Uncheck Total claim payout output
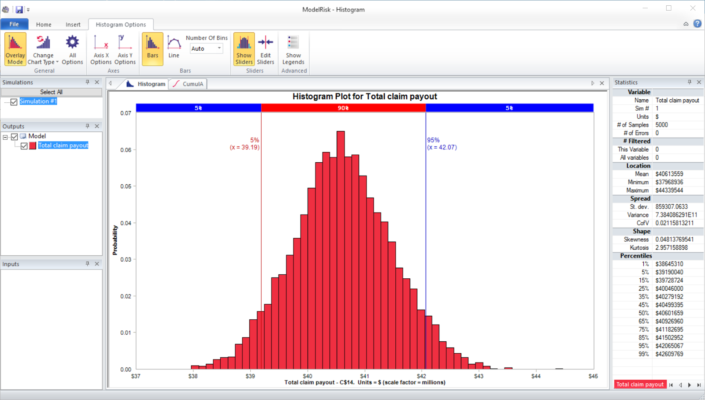The height and width of the screenshot is (400, 705). tap(24, 146)
